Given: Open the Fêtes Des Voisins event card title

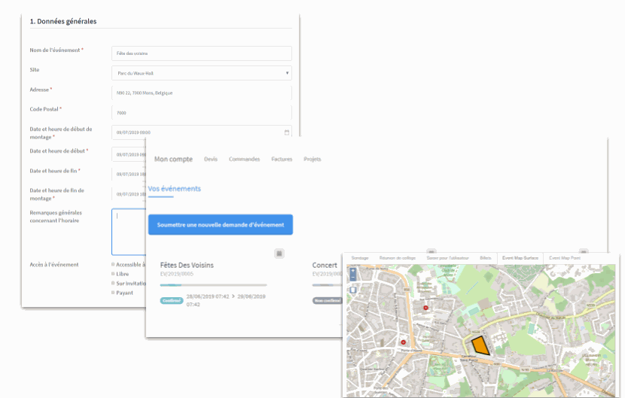Looking at the screenshot, I should [187, 265].
